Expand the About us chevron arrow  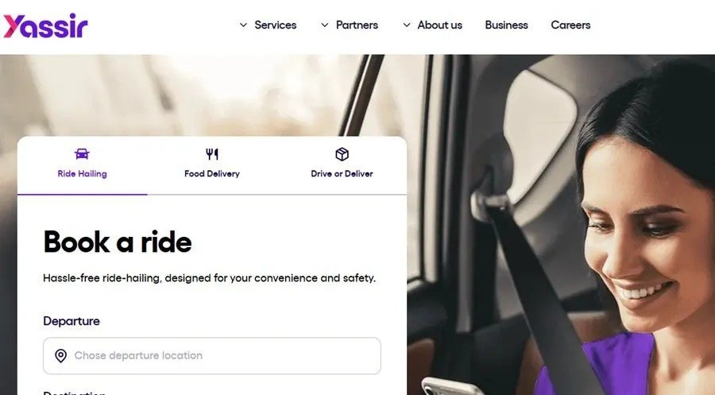[x=407, y=25]
